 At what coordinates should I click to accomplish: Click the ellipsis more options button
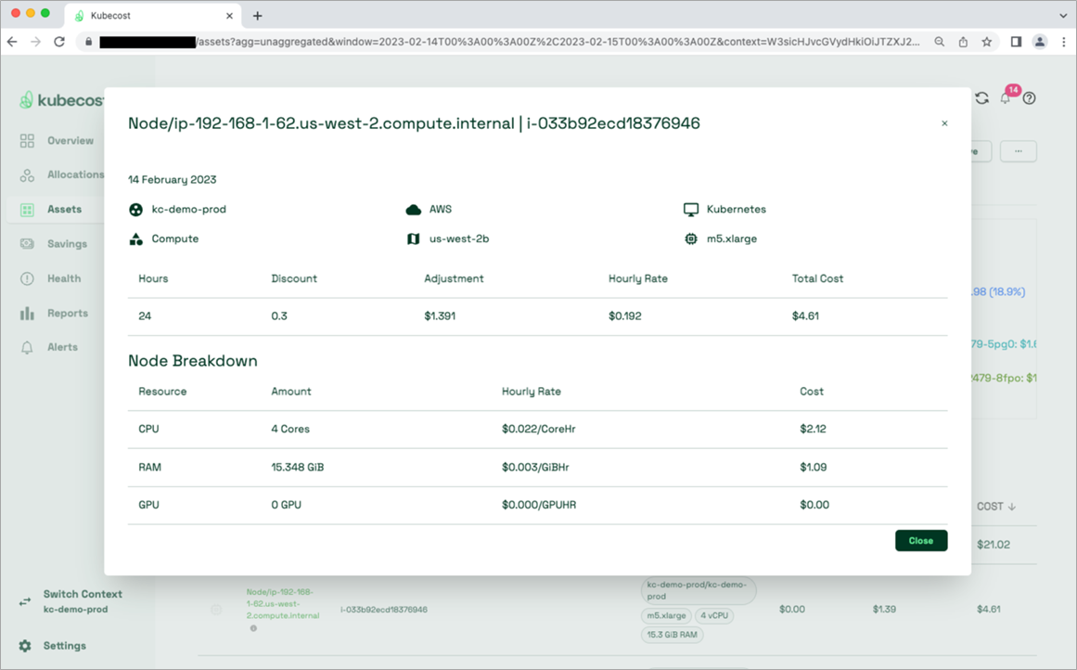[1018, 151]
